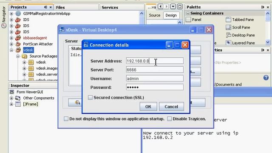Open the editor documents dropdown list
Viewport: 272px width, 153px height.
[173, 7]
